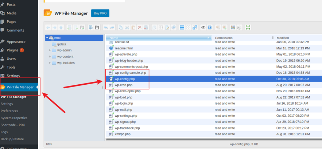322x149 pixels.
Task: Click the Back navigation arrow in toolbar
Action: point(48,27)
